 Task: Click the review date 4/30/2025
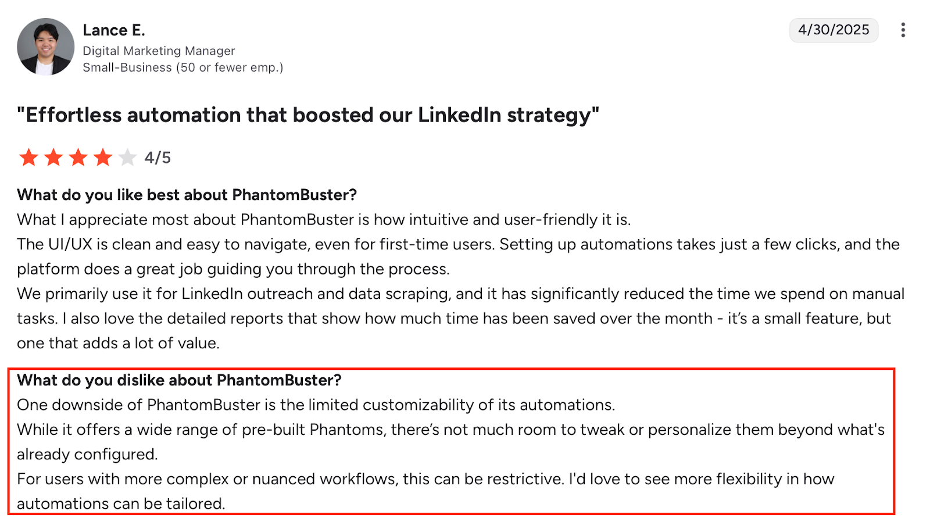tap(834, 30)
